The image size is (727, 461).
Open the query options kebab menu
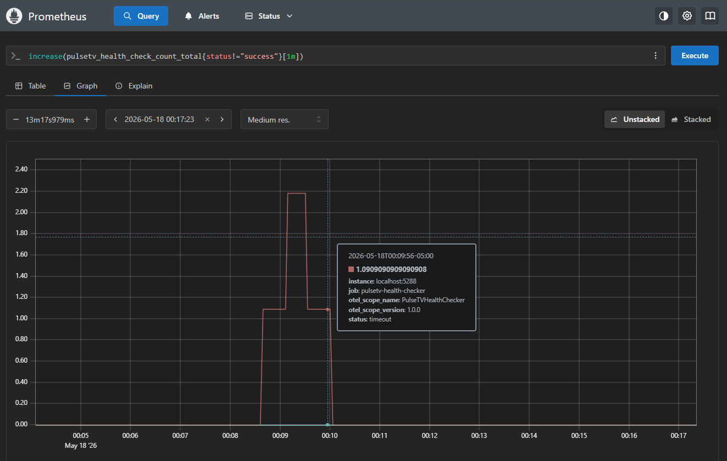coord(655,55)
